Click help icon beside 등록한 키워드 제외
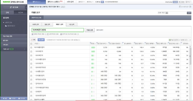 46,34
